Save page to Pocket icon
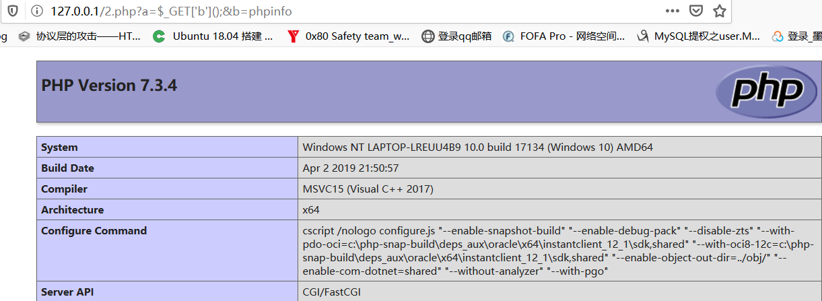The height and width of the screenshot is (301, 822). pyautogui.click(x=696, y=11)
